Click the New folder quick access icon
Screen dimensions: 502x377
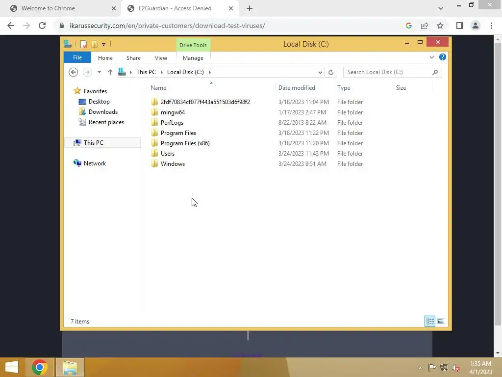click(x=94, y=44)
